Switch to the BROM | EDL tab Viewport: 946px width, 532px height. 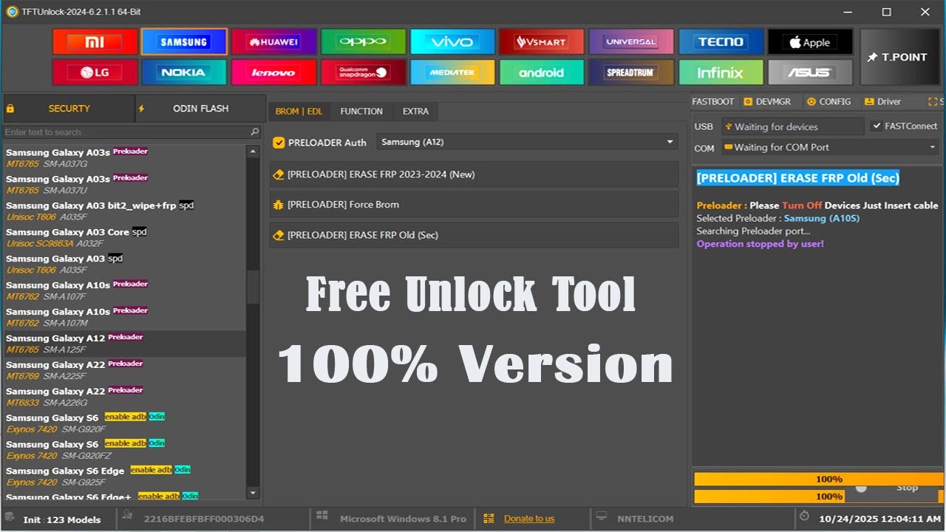(299, 112)
